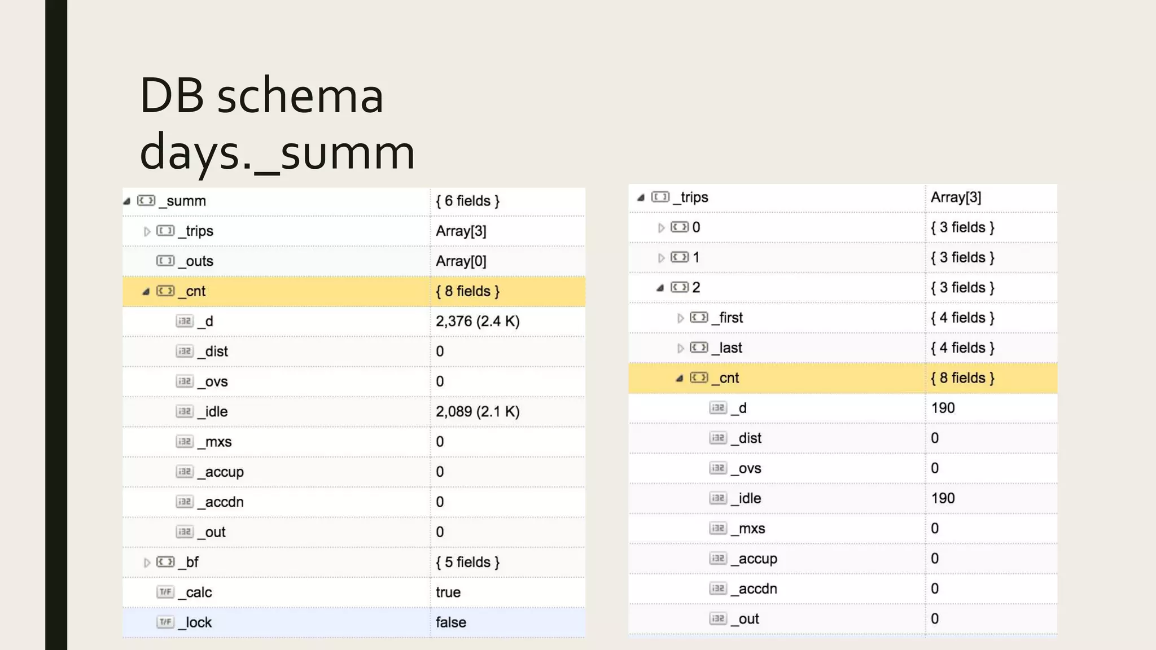Collapse trip element 2
This screenshot has height=650, width=1156.
point(660,288)
